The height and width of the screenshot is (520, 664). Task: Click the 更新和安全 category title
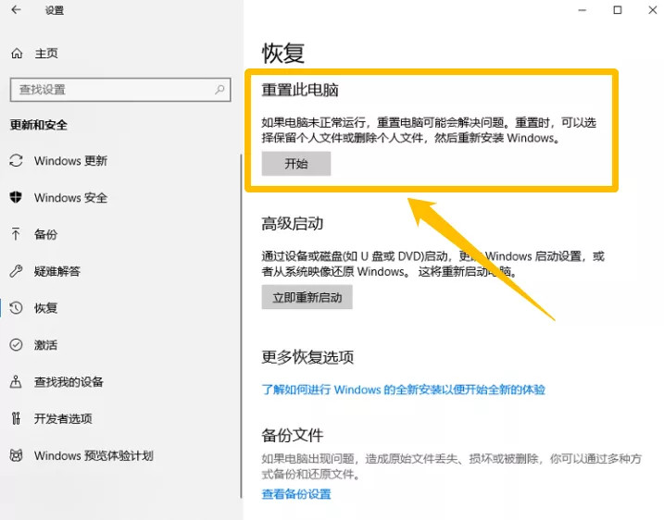pyautogui.click(x=39, y=125)
